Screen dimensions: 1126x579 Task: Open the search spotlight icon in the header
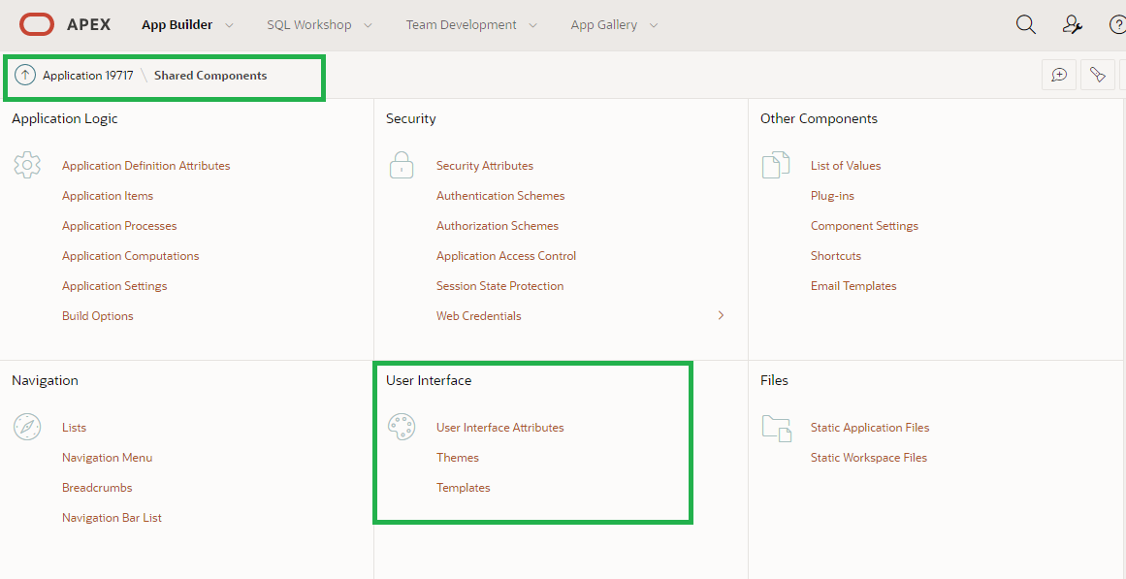[x=1025, y=24]
